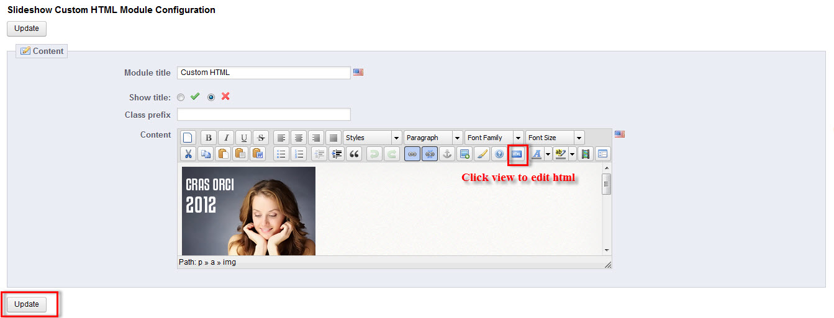This screenshot has height=318, width=834.
Task: Insert blockquote
Action: click(354, 154)
